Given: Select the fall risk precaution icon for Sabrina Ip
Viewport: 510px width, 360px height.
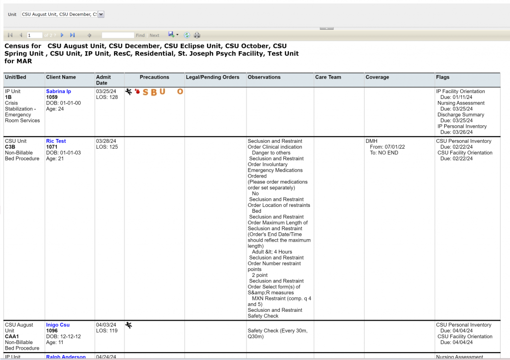Looking at the screenshot, I should tap(128, 91).
